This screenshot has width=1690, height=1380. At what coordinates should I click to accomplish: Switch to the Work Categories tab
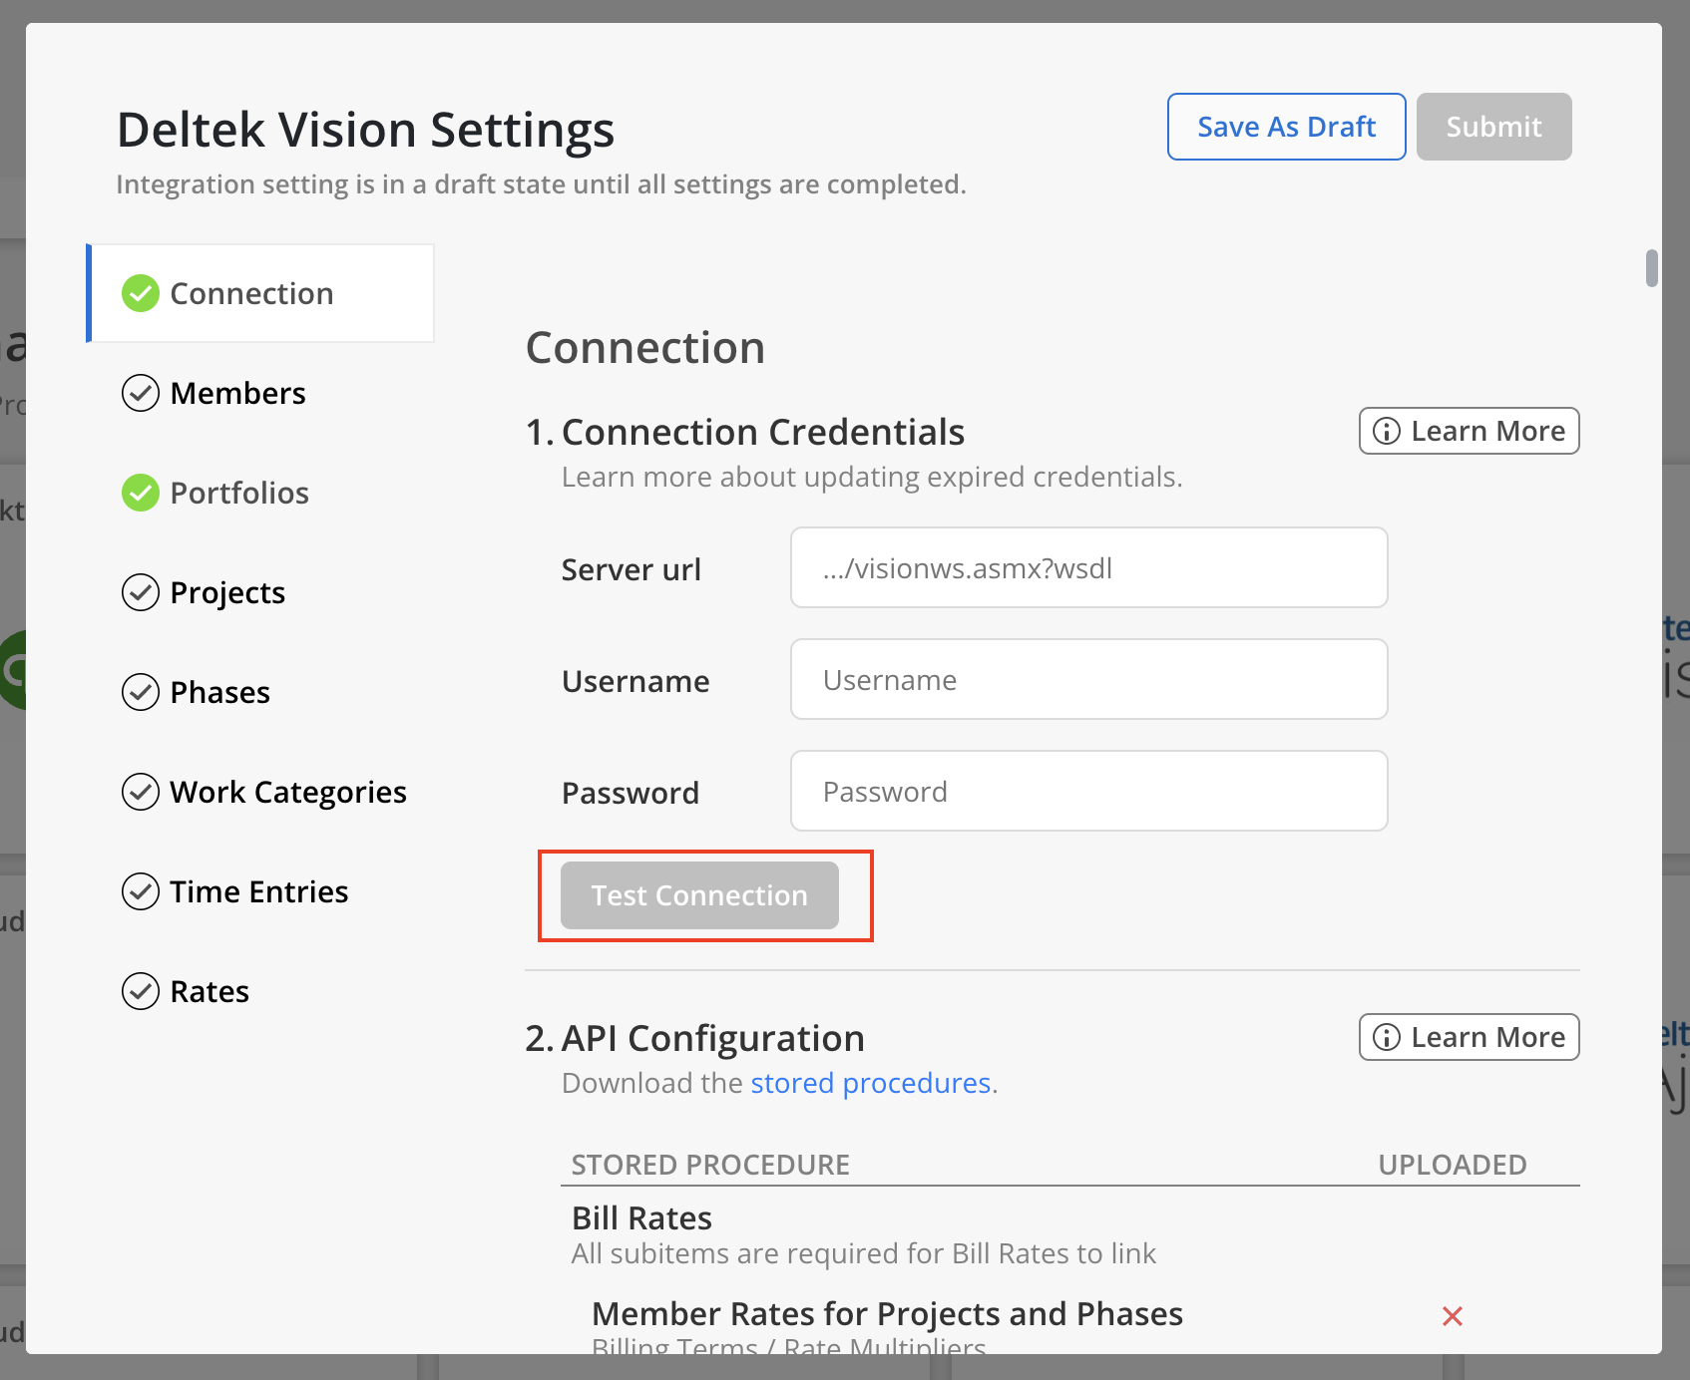coord(287,792)
